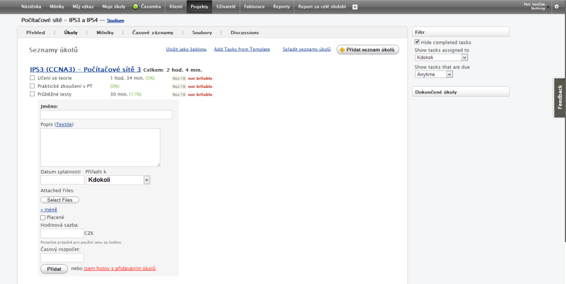Expand the Show tasks assigned to dropdown
Screen dimensions: 566x284
pyautogui.click(x=442, y=57)
